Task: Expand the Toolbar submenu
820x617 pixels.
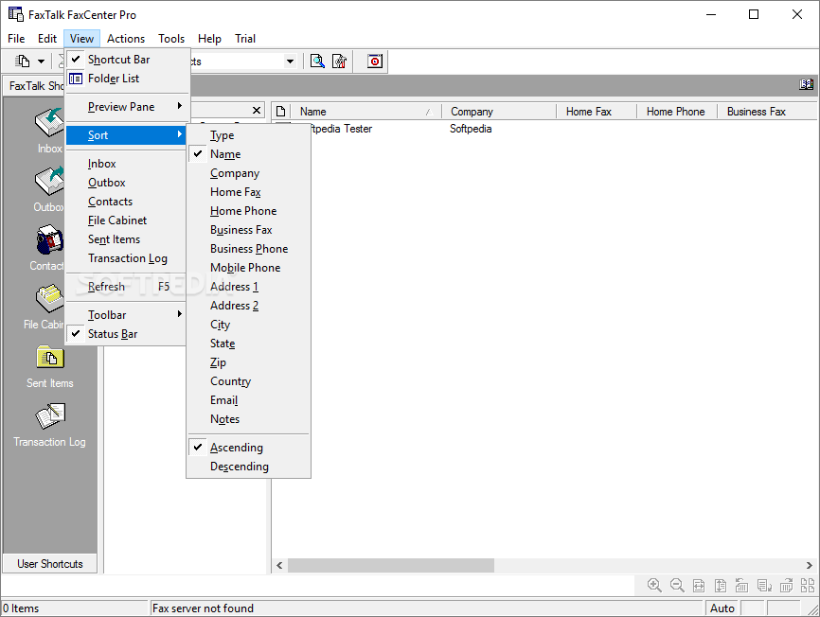Action: pos(126,315)
